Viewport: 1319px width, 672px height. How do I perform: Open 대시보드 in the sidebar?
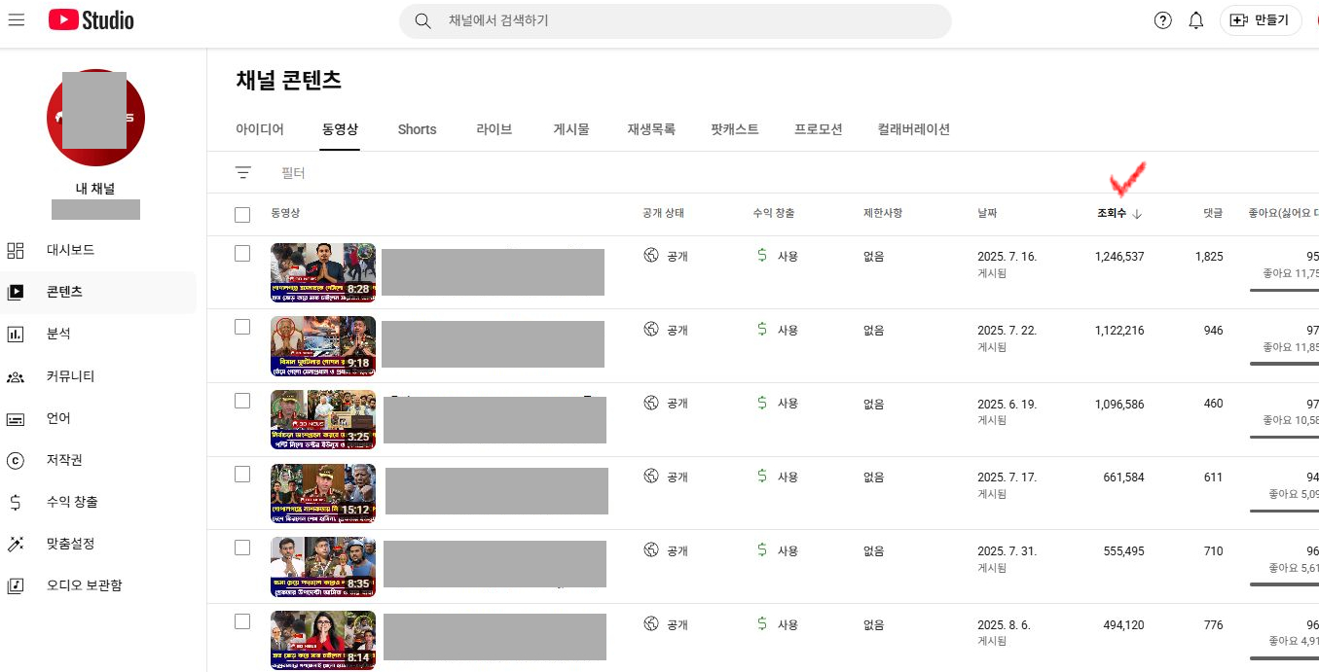pos(70,250)
